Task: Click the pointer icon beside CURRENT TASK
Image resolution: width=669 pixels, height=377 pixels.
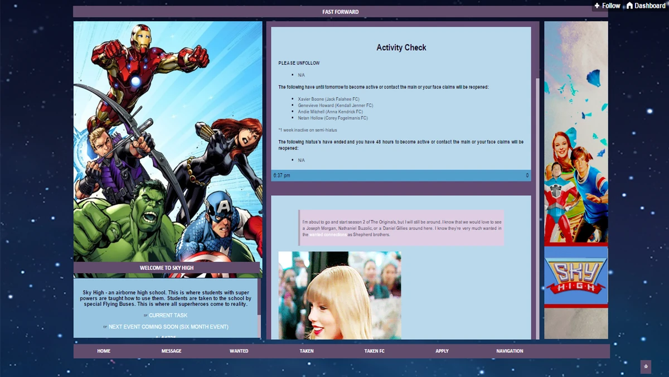Action: coord(146,315)
